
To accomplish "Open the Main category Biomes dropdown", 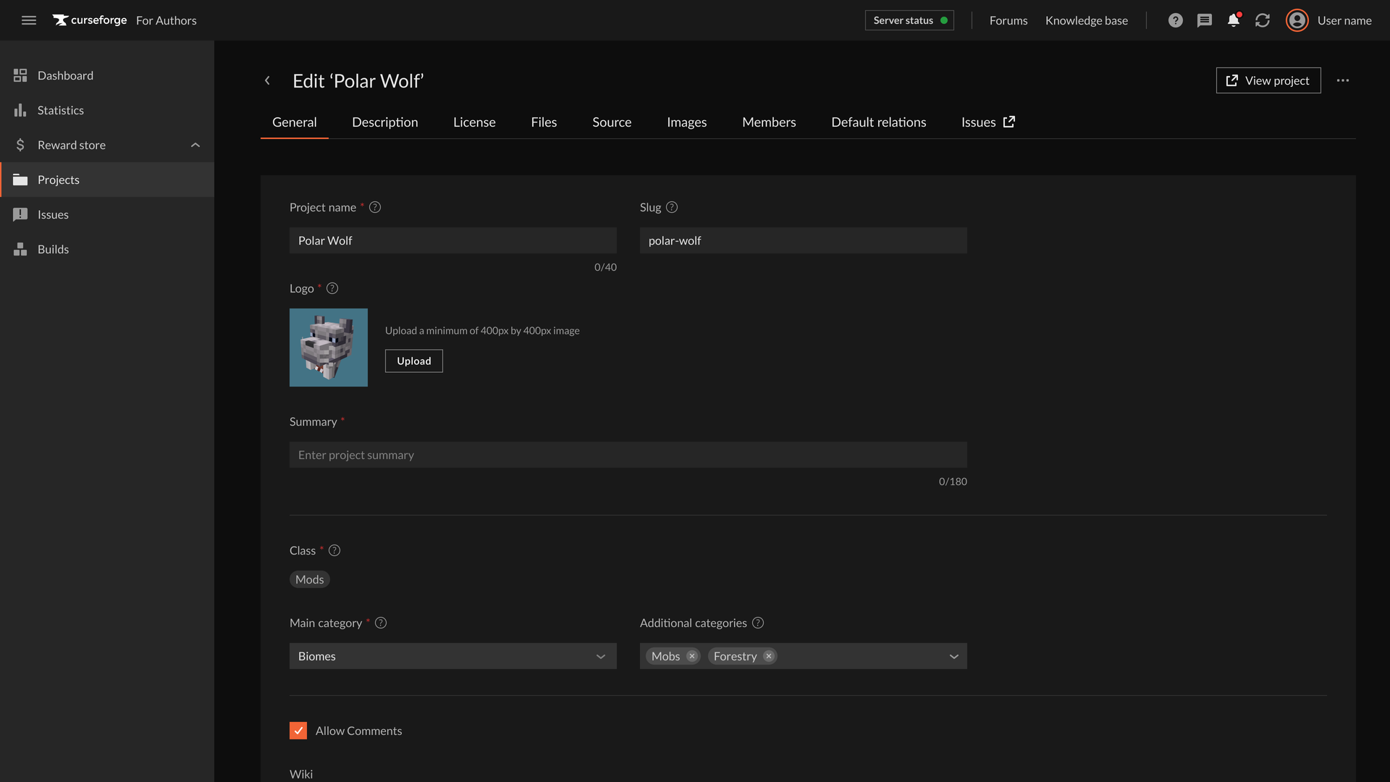I will pyautogui.click(x=453, y=656).
